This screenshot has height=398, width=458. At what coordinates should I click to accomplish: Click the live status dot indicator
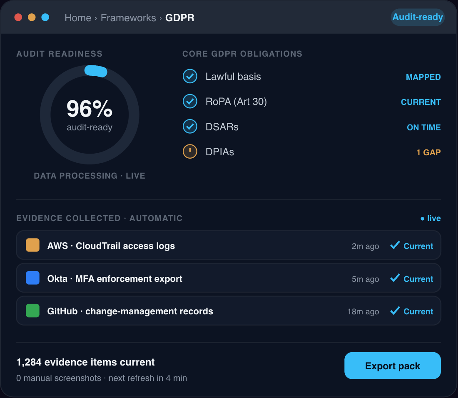pyautogui.click(x=422, y=219)
